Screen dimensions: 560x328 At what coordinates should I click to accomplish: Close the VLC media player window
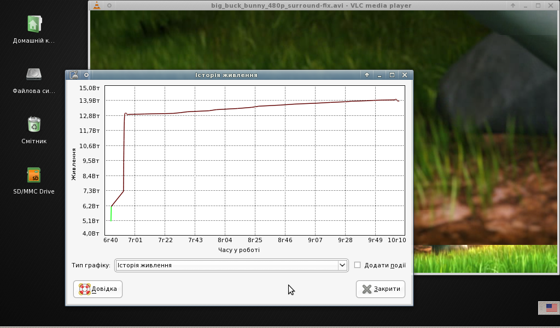pos(551,5)
